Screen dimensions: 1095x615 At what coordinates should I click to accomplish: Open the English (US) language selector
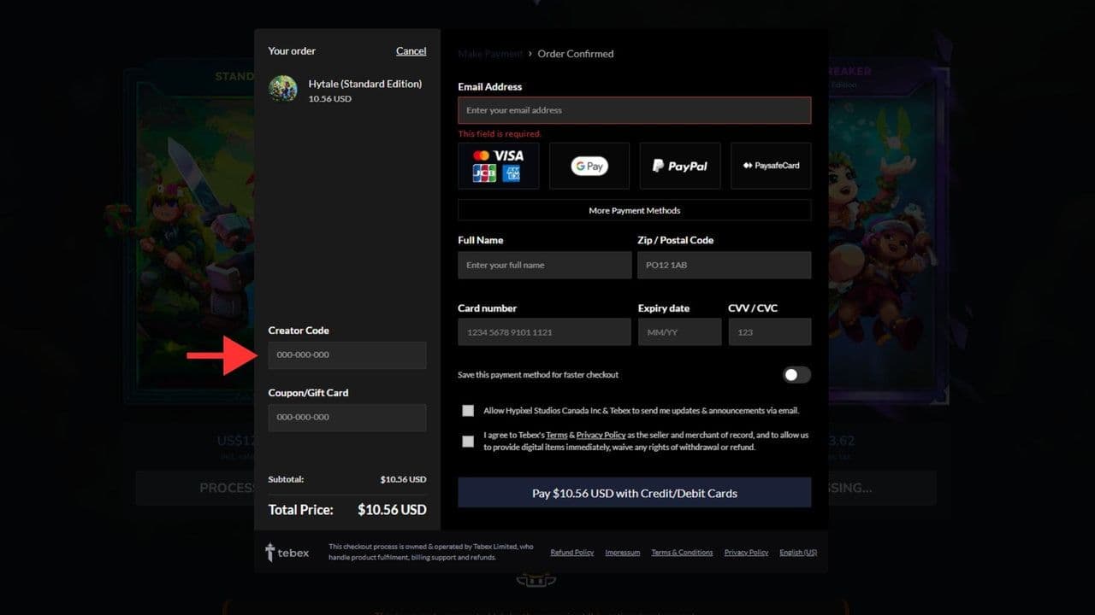(x=797, y=553)
